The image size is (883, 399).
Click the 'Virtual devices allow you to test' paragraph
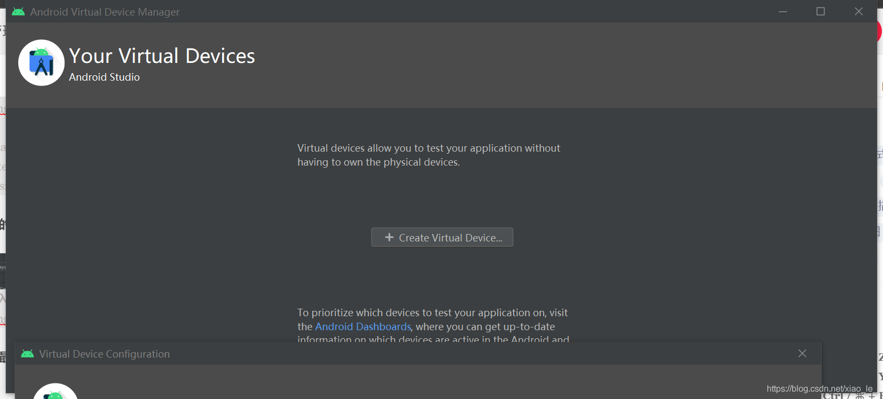(x=429, y=155)
